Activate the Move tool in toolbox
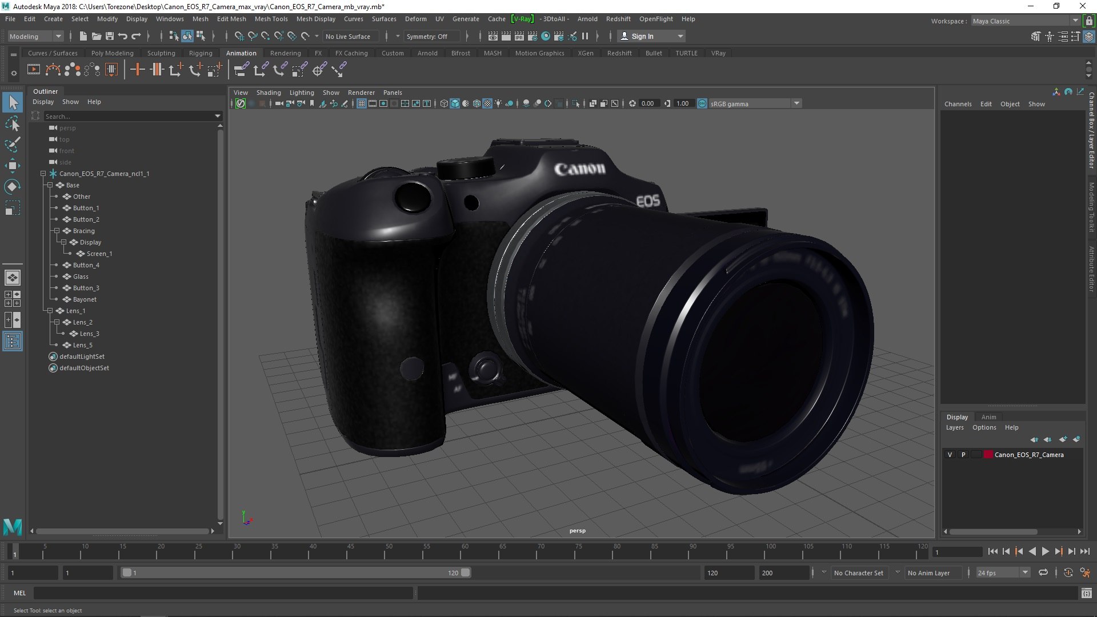Image resolution: width=1097 pixels, height=617 pixels. pos(13,166)
